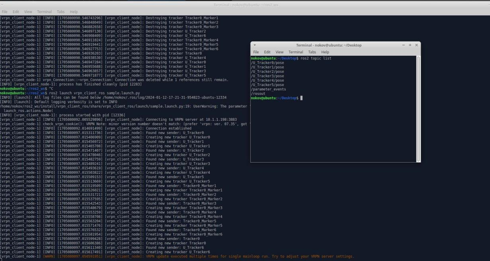Maximize the Desktop terminal window with plus icon

(410, 45)
